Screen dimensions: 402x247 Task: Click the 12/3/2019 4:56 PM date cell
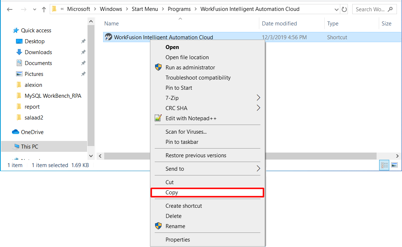[284, 37]
